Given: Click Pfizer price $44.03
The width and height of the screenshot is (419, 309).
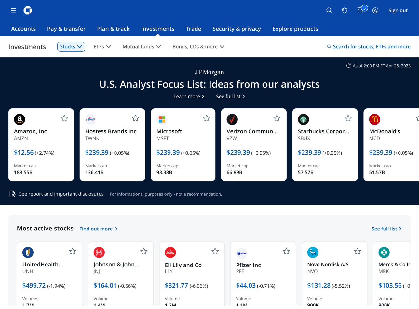Looking at the screenshot, I should pyautogui.click(x=246, y=285).
